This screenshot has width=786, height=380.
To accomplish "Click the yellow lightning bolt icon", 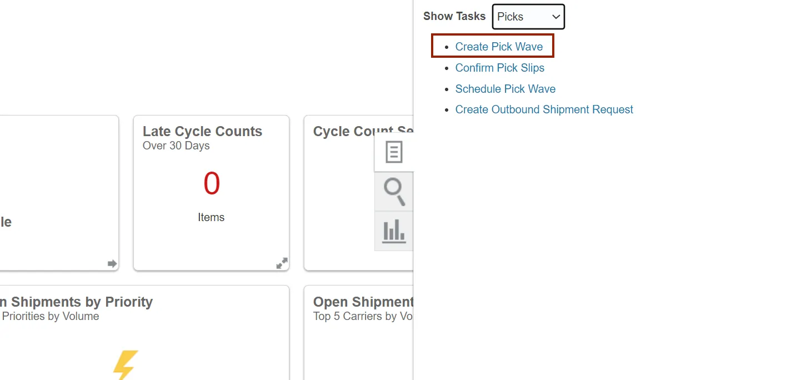I will pyautogui.click(x=126, y=364).
